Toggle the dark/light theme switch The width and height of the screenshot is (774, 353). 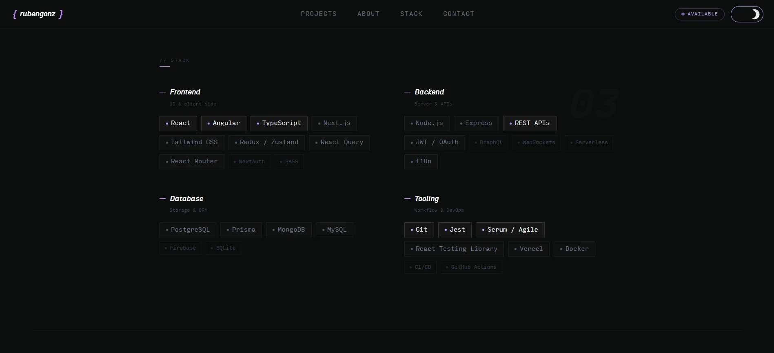tap(747, 14)
